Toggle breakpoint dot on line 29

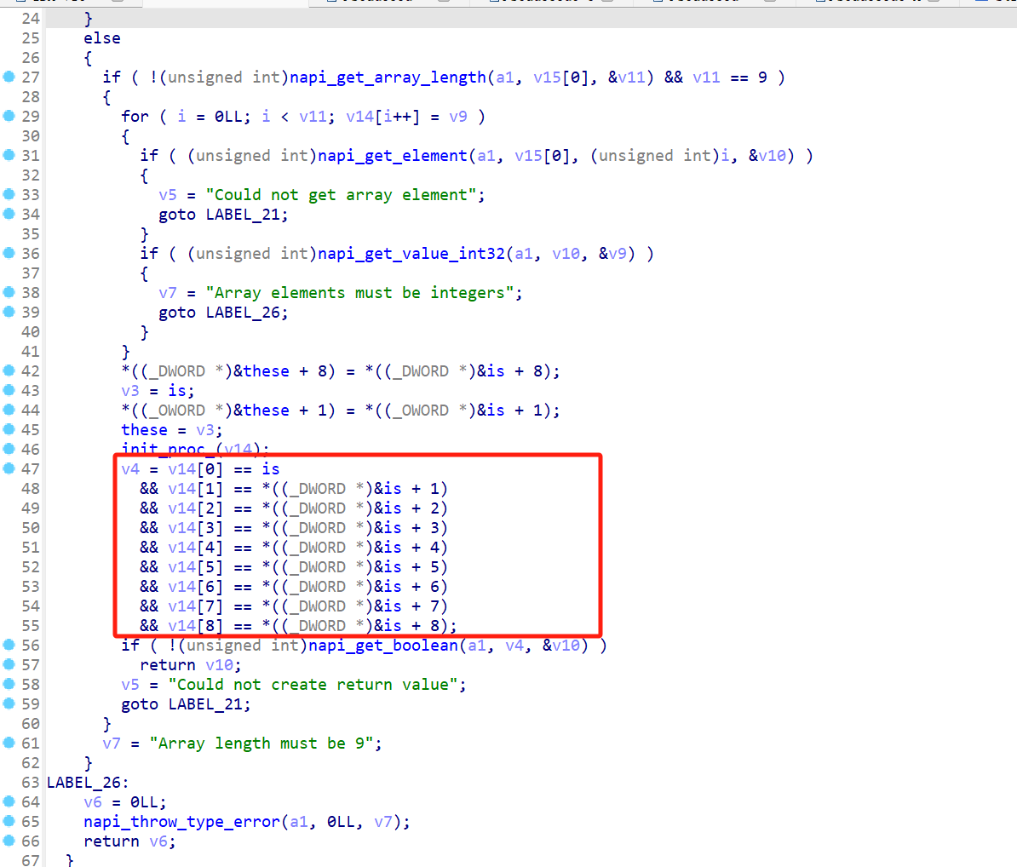(x=9, y=116)
